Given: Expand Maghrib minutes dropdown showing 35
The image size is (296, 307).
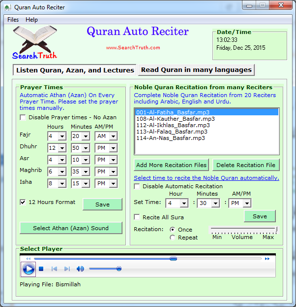Looking at the screenshot, I should (86, 171).
